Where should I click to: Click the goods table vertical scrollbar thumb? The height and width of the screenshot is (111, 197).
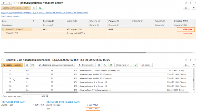click(x=193, y=80)
